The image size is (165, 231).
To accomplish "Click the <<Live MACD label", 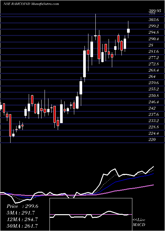I will pyautogui.click(x=139, y=222).
